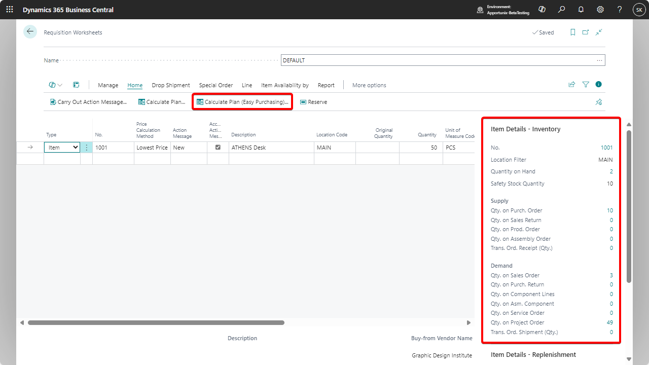Open row options three-dot menu
649x365 pixels.
(86, 148)
